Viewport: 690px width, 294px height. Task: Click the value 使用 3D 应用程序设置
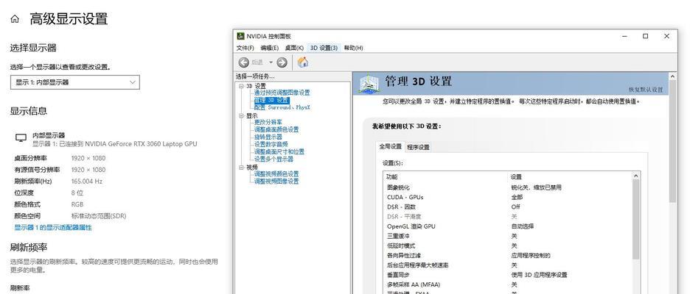[x=539, y=275]
